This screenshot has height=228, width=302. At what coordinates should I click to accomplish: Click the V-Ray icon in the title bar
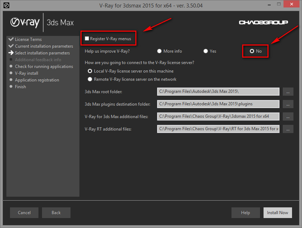(6, 5)
